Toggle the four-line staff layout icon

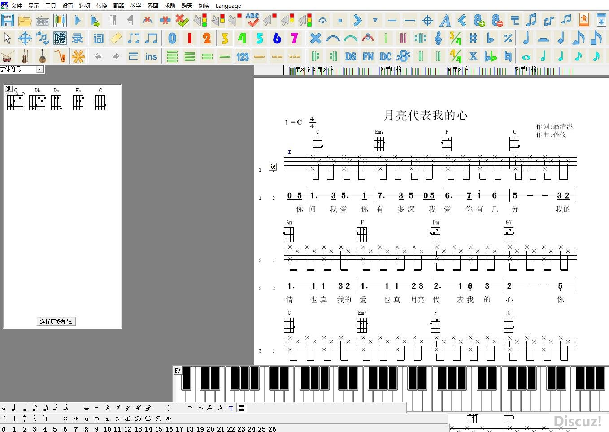(x=172, y=56)
